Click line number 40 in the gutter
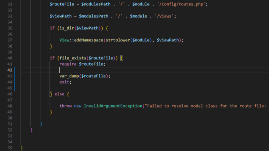The height and width of the screenshot is (151, 269). [10, 58]
